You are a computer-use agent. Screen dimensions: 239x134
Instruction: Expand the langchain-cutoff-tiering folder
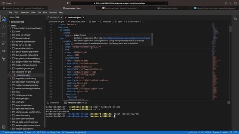26,79
